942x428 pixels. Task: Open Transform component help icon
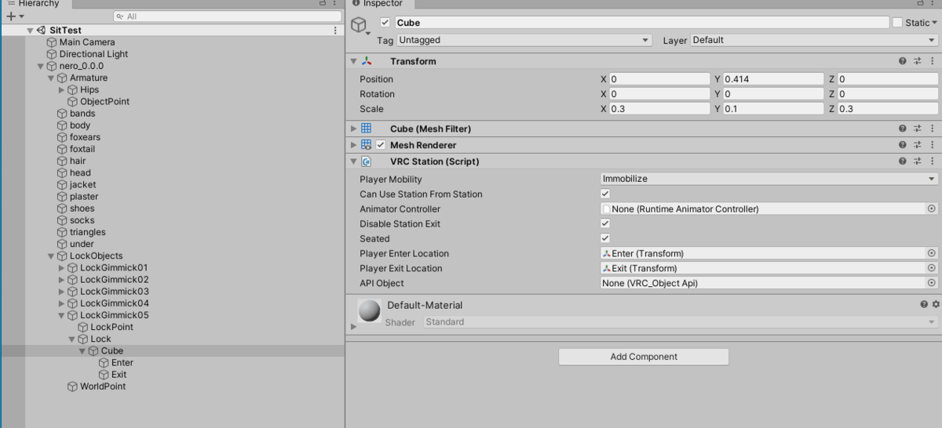pos(903,61)
